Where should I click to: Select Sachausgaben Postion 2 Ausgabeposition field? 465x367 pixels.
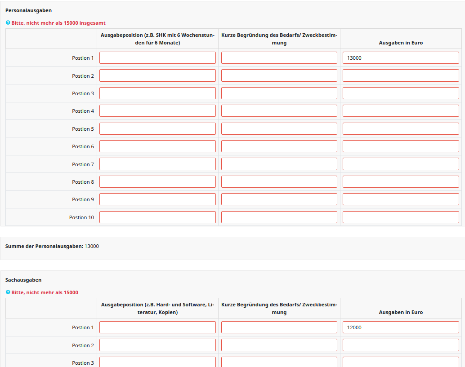point(157,345)
